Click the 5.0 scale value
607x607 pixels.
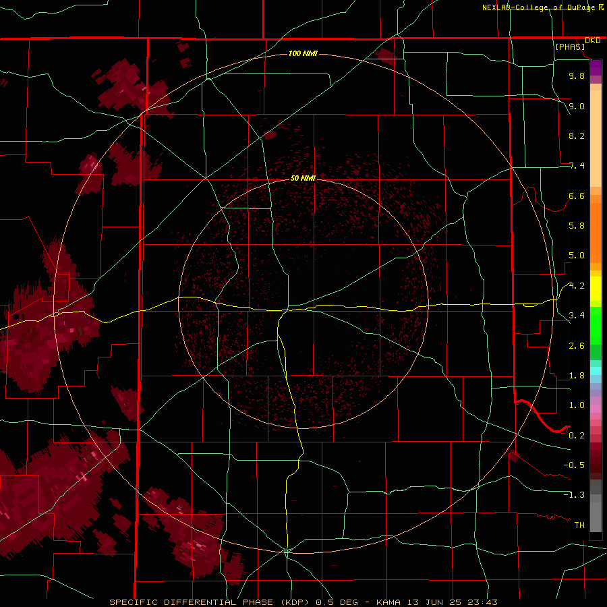(x=577, y=256)
